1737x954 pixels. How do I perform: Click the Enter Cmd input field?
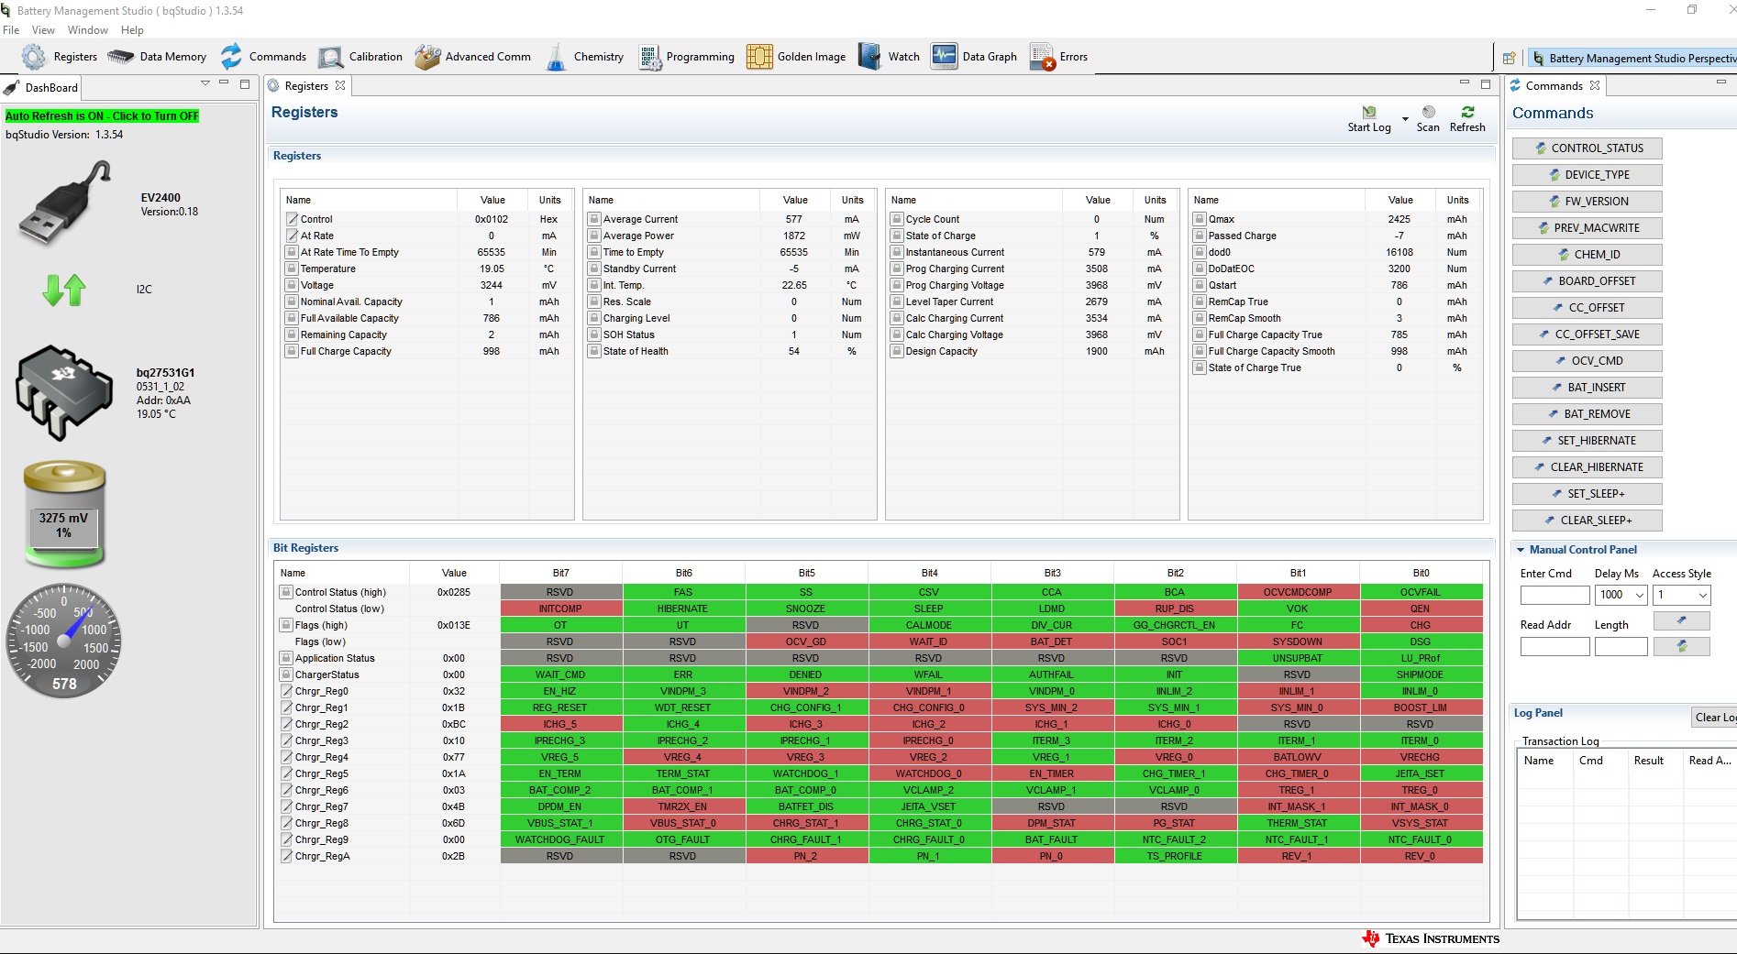1554,595
